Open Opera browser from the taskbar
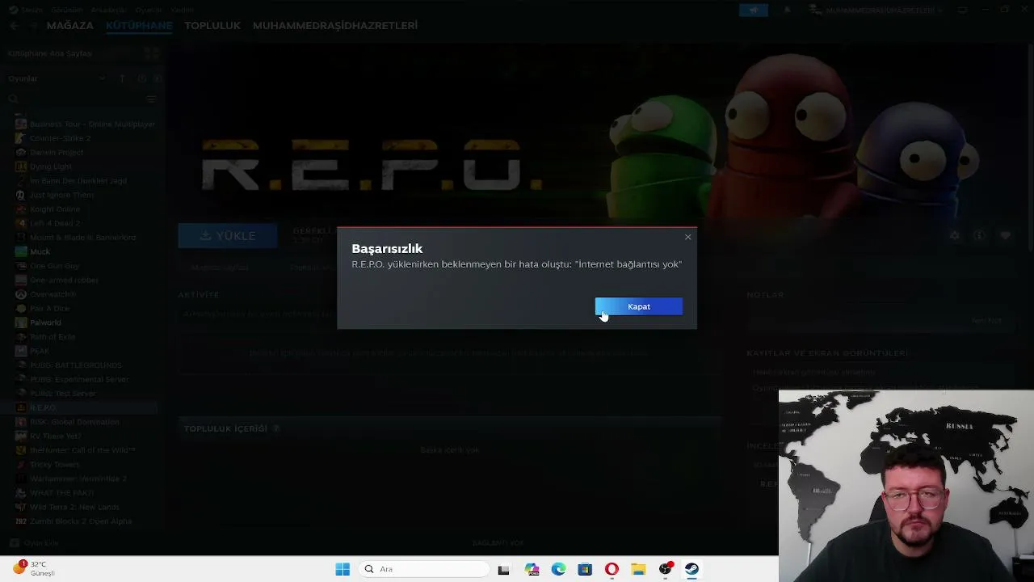The width and height of the screenshot is (1034, 582). coord(612,569)
